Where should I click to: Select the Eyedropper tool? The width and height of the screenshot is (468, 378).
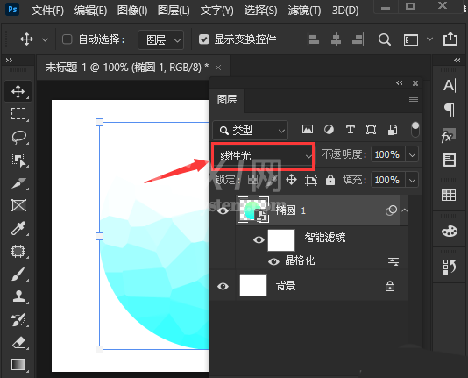click(x=18, y=228)
